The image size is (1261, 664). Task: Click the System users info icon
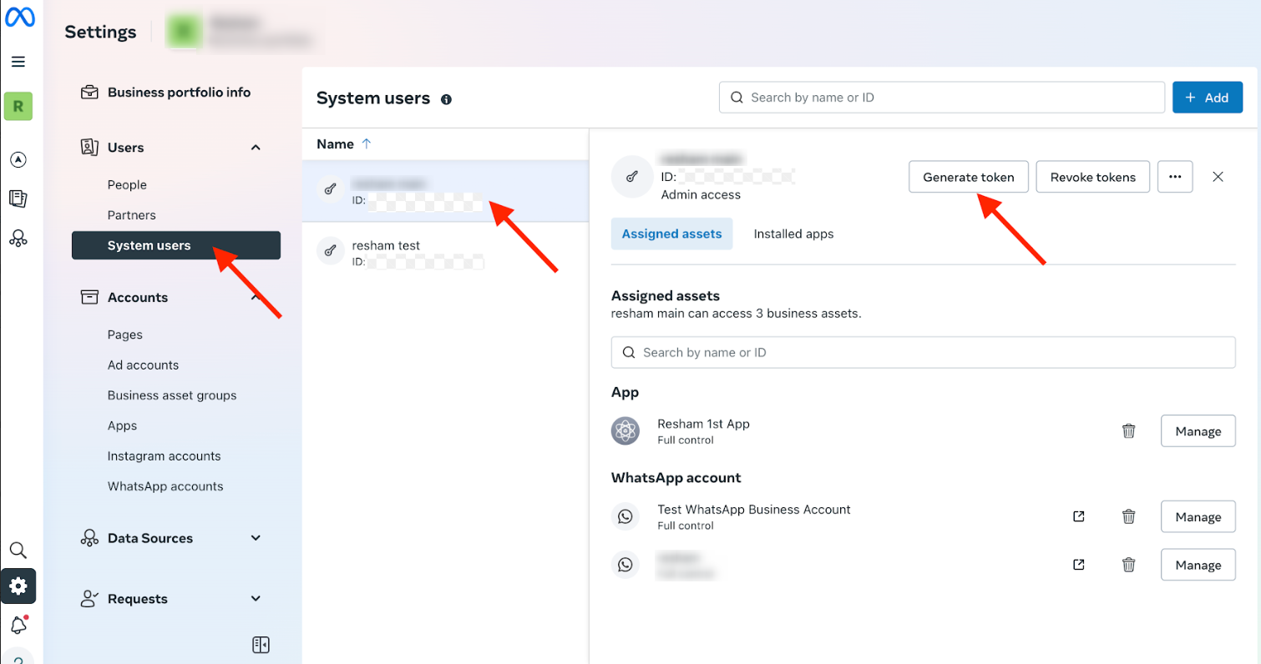coord(446,99)
